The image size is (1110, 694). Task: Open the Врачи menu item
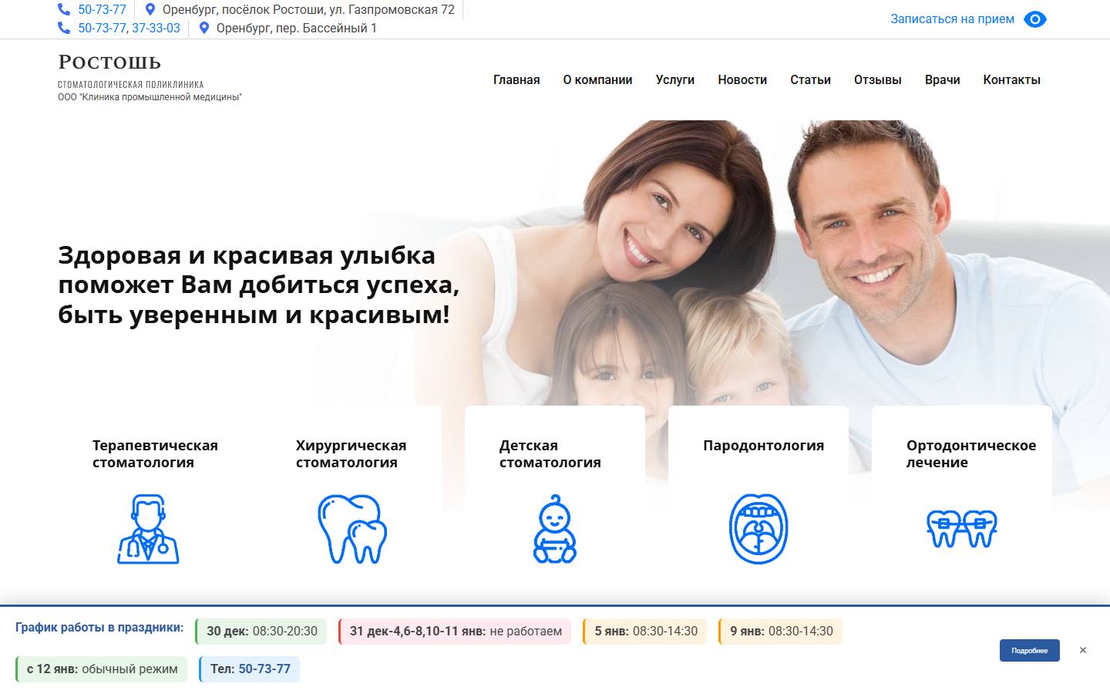tap(943, 80)
